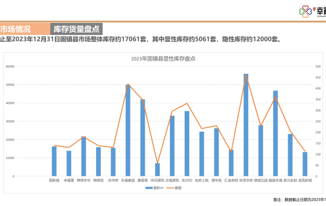Select the summary sentence about 17061套 inventory
Screen dimensions: 326x206
(x=141, y=39)
